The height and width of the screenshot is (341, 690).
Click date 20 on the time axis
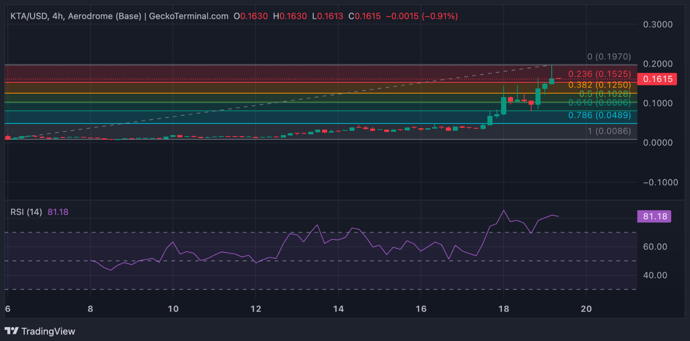point(586,309)
